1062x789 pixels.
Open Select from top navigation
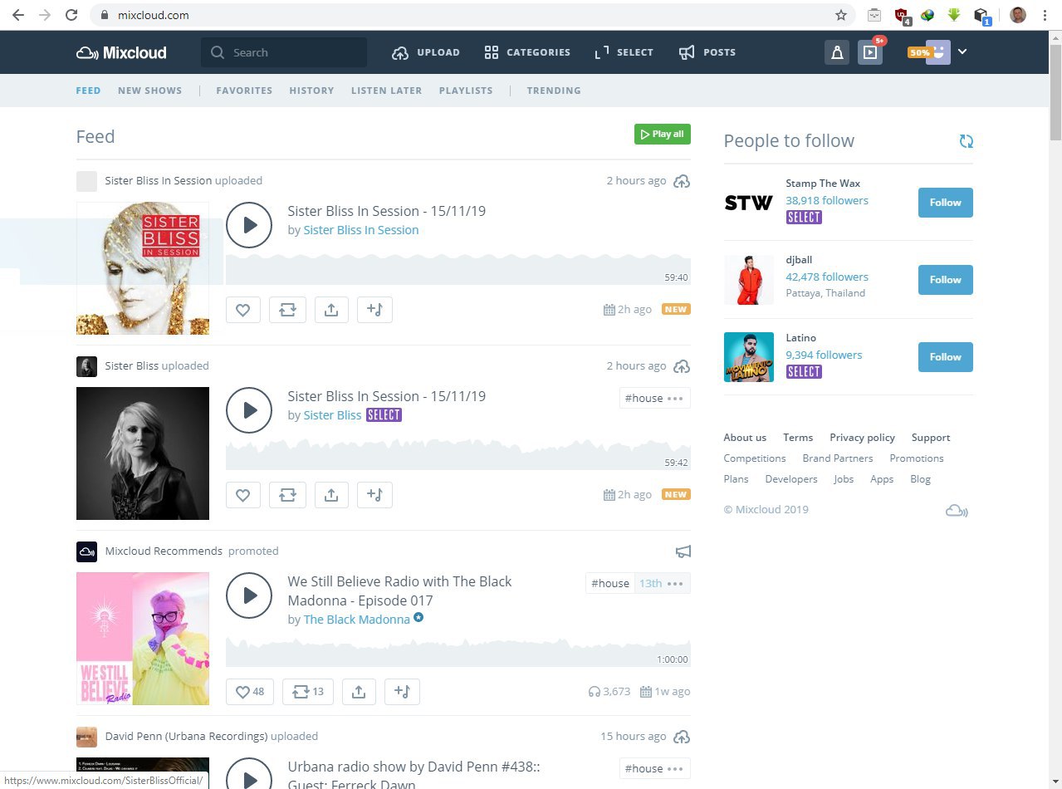coord(624,52)
